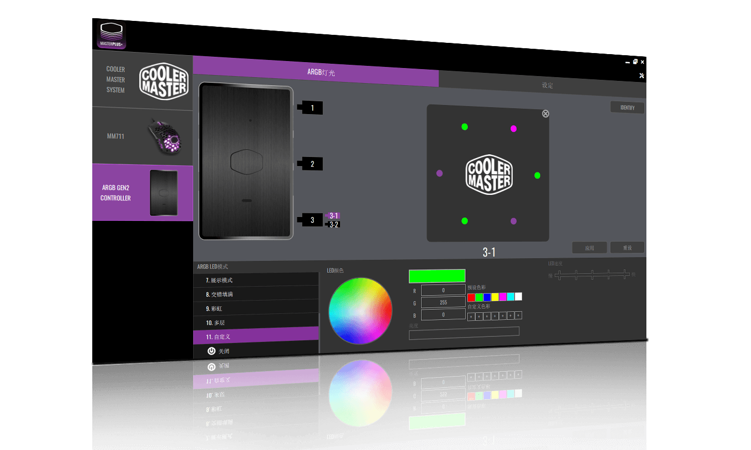Click the ARGB LED模式 heading
The width and height of the screenshot is (751, 450).
pos(212,266)
